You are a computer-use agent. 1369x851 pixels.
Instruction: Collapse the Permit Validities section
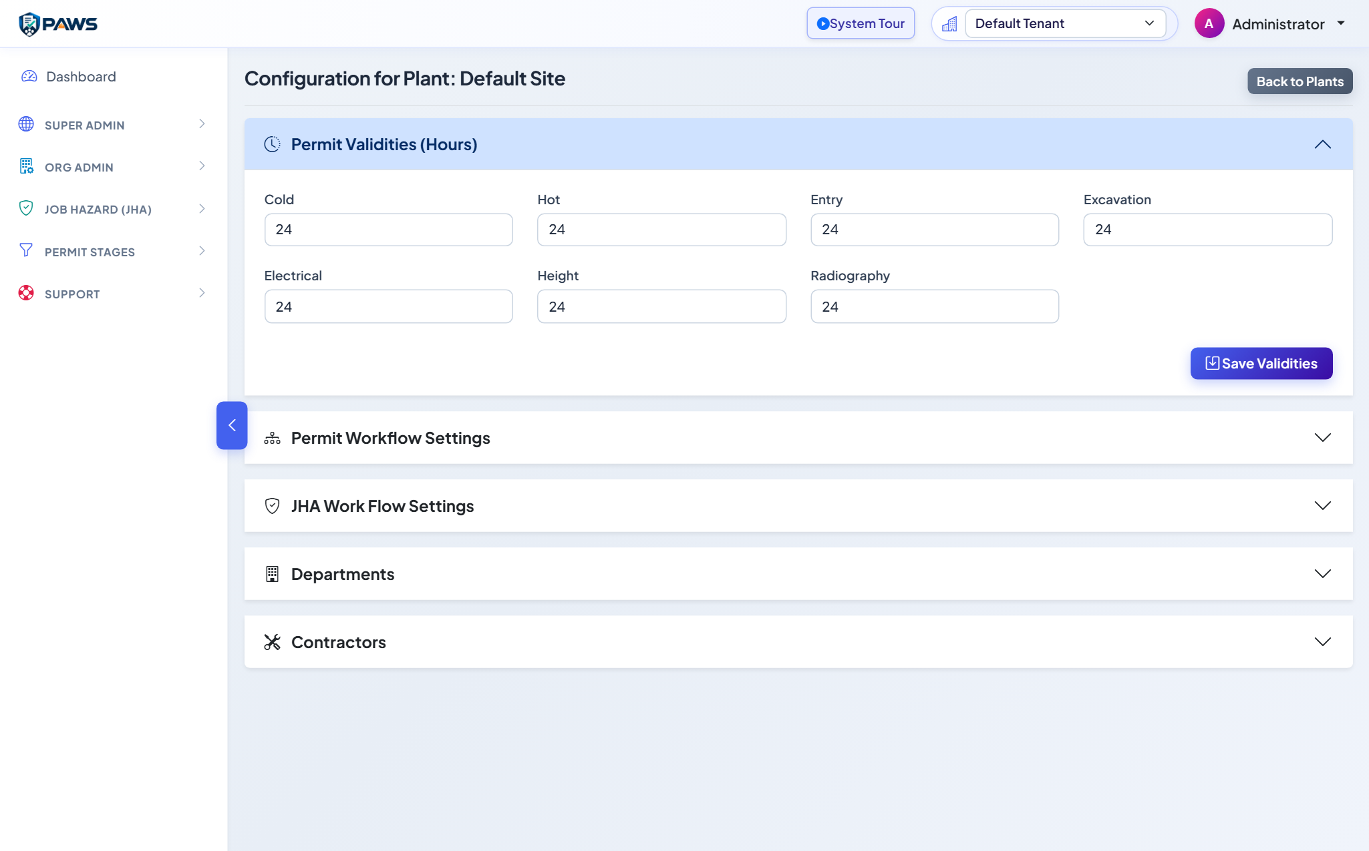pyautogui.click(x=1322, y=144)
